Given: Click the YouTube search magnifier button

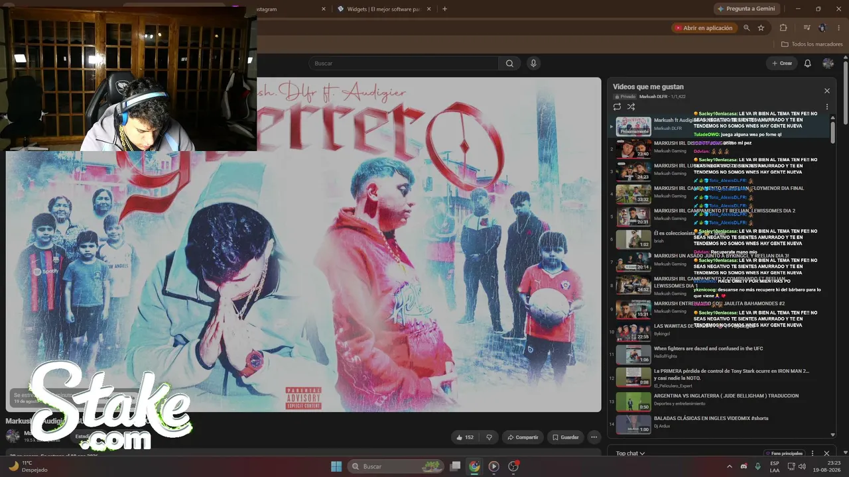Looking at the screenshot, I should (x=509, y=64).
